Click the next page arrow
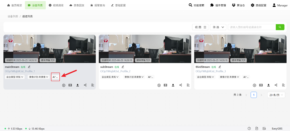Screen dimensions: 290x131 click(x=261, y=95)
